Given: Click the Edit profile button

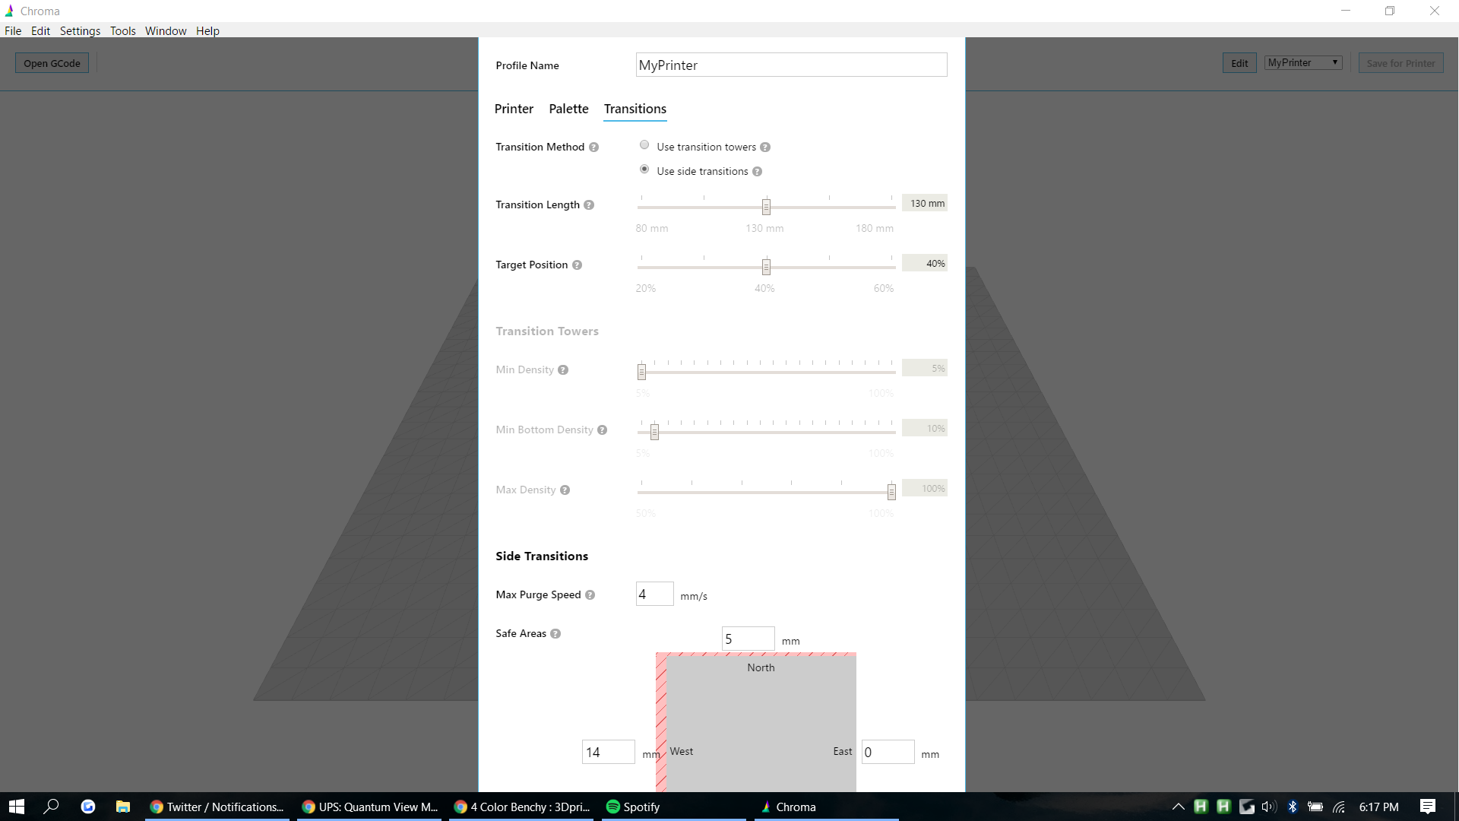Looking at the screenshot, I should pos(1239,63).
